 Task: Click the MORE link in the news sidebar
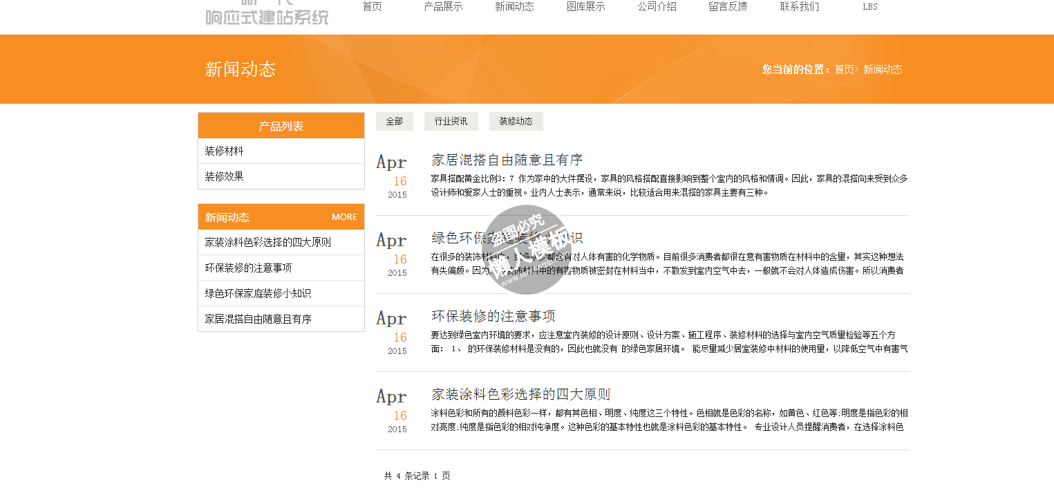[344, 217]
